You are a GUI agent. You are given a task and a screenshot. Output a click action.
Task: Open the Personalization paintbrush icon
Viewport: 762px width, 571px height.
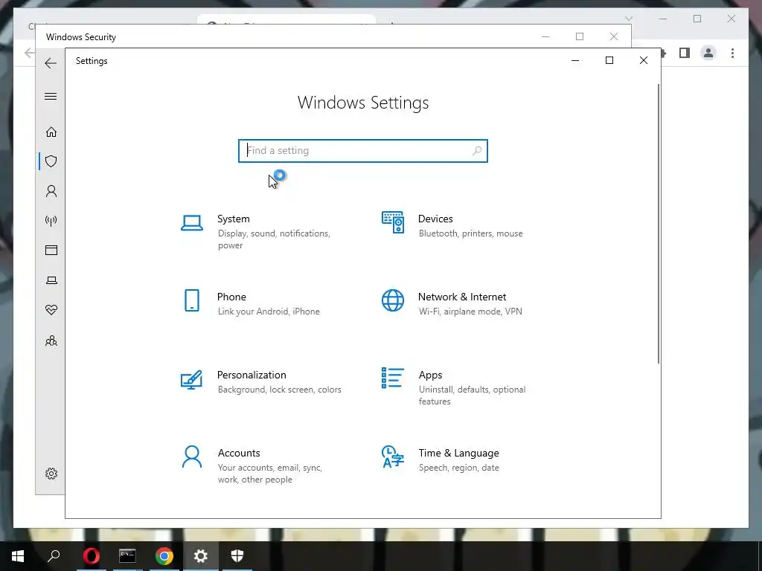(x=191, y=379)
